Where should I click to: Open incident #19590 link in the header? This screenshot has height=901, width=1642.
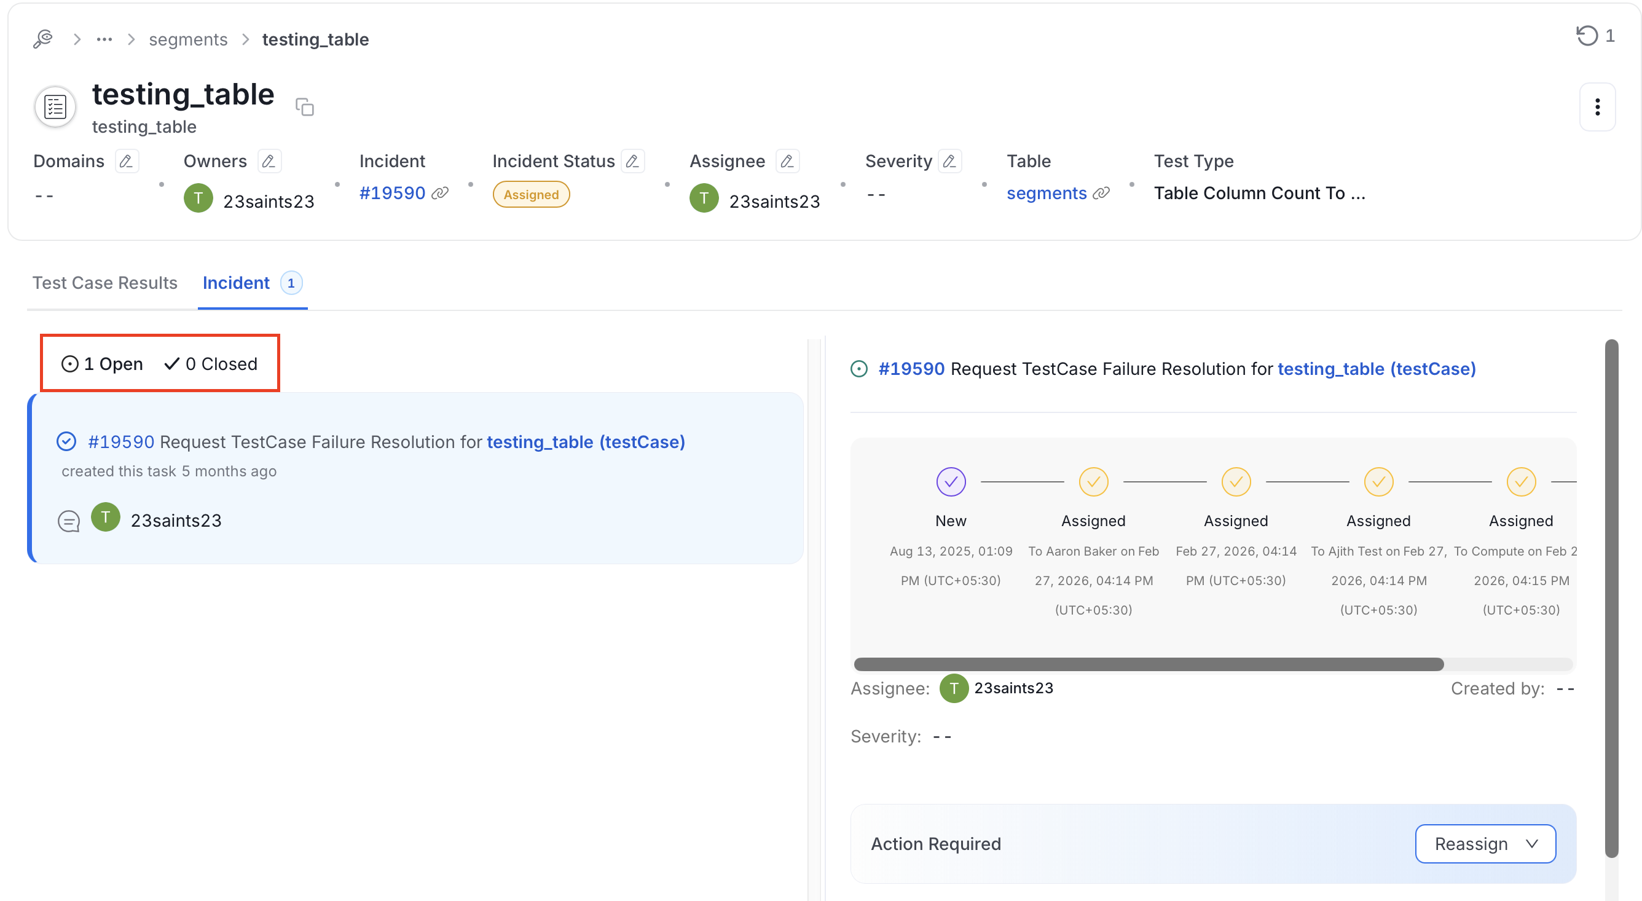pos(392,193)
